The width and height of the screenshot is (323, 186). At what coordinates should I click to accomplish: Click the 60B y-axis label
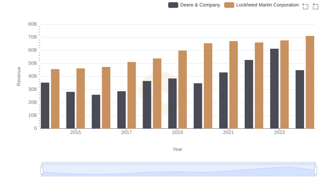tap(33, 50)
